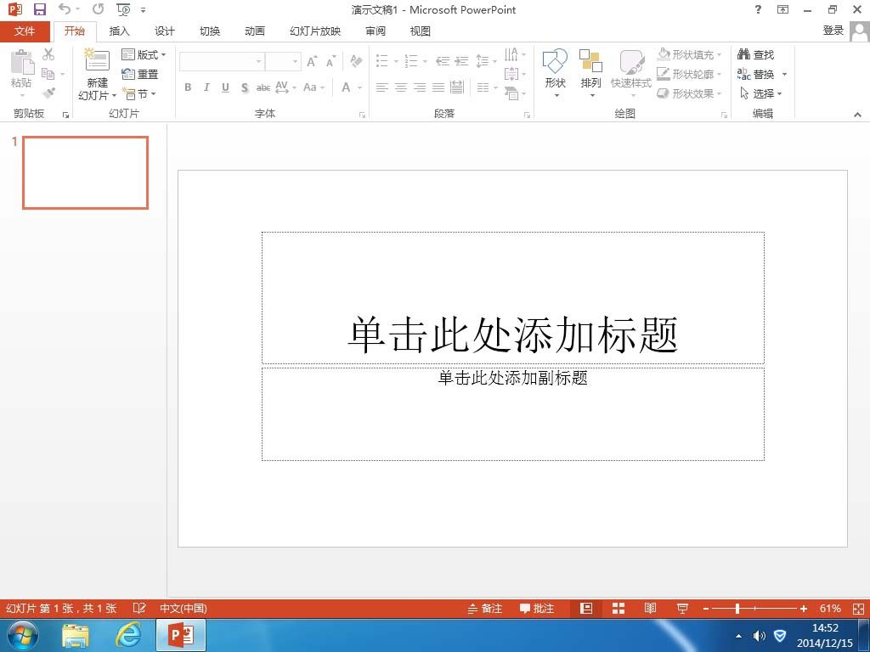Increase list indent level
This screenshot has width=870, height=652.
click(461, 61)
